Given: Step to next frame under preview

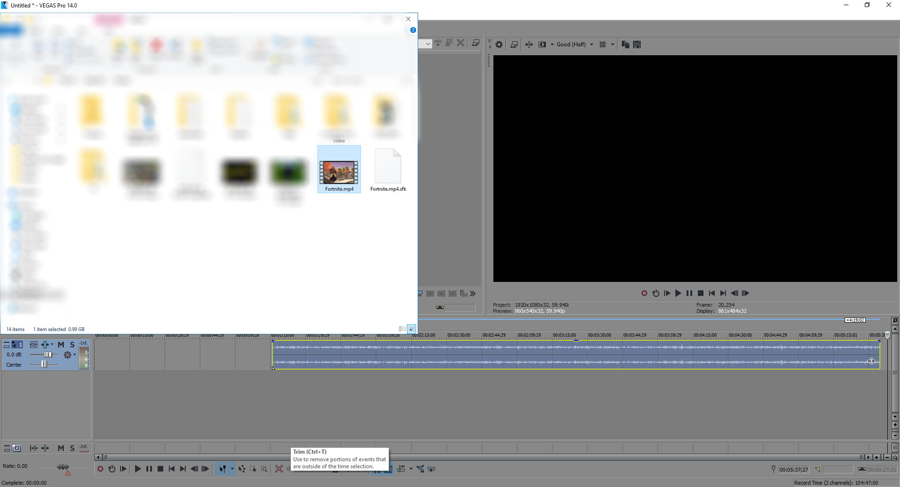Looking at the screenshot, I should (x=746, y=293).
